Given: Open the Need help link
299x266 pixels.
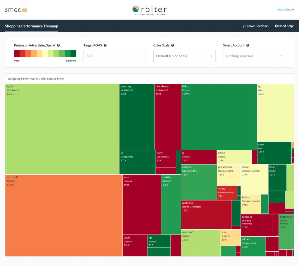Looking at the screenshot, I should tap(284, 26).
